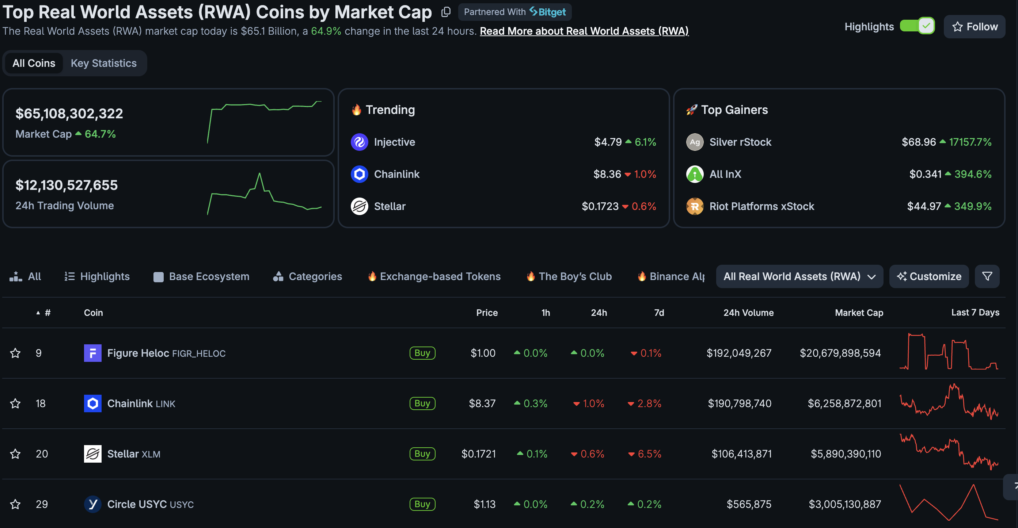Switch to the All Coins tab
Viewport: 1018px width, 528px height.
pos(34,63)
